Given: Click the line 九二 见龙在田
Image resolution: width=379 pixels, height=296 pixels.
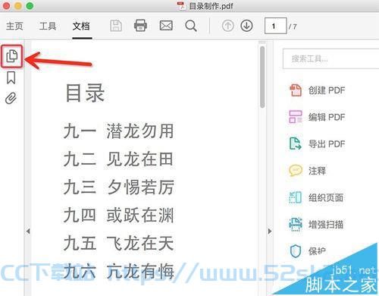Looking at the screenshot, I should tap(118, 159).
